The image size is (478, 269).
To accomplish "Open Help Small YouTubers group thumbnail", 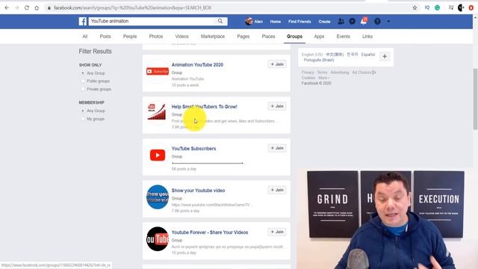I will tap(158, 112).
